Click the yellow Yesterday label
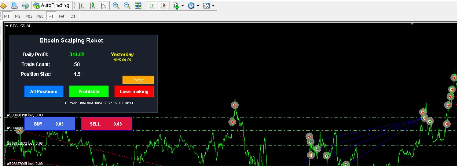This screenshot has height=166, width=457. click(122, 54)
